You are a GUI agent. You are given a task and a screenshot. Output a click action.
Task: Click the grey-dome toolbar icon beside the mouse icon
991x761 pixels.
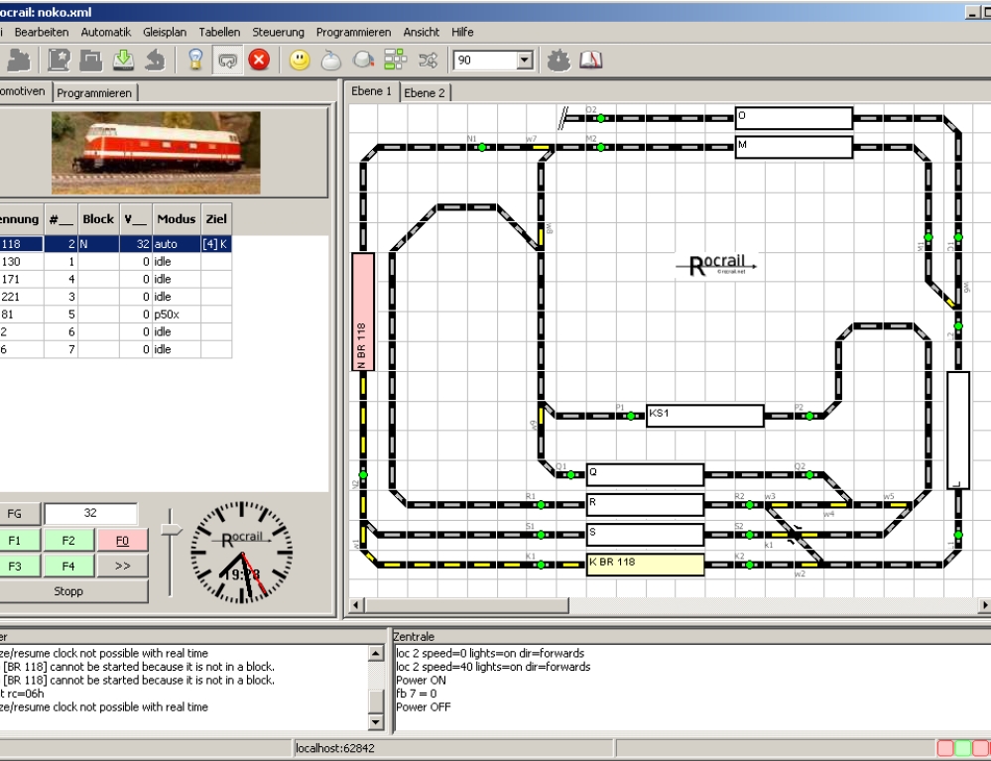coord(363,61)
